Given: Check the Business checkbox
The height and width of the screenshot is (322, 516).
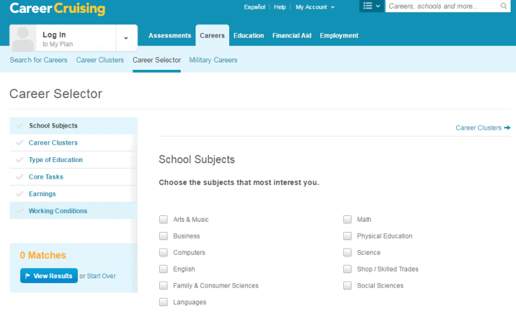Looking at the screenshot, I should click(x=163, y=236).
